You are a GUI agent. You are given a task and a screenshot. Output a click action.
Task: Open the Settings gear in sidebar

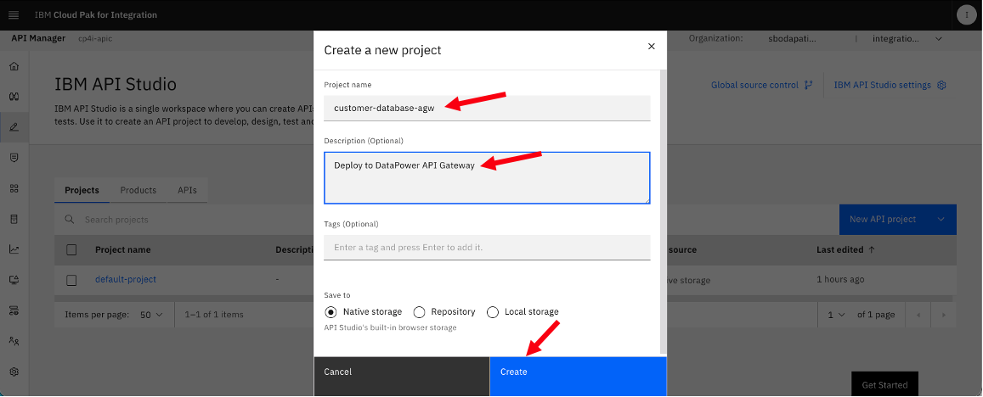(14, 372)
